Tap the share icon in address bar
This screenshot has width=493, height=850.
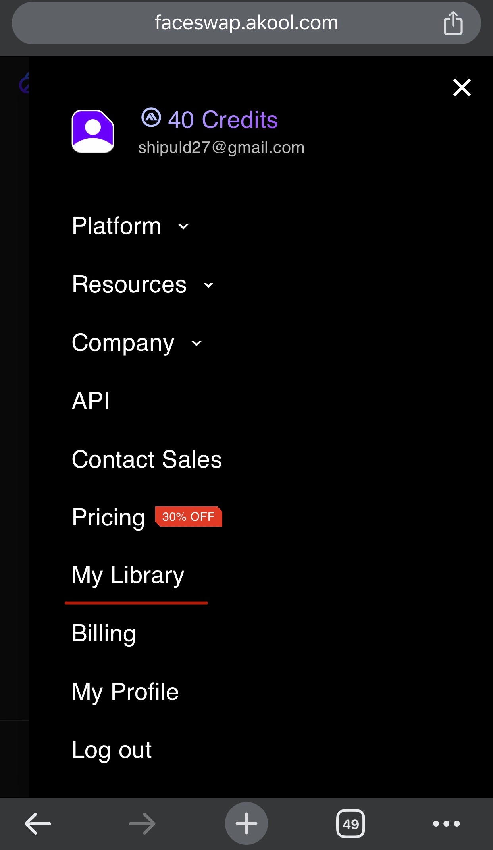tap(453, 23)
